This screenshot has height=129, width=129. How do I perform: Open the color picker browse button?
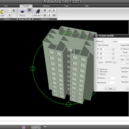(114, 62)
